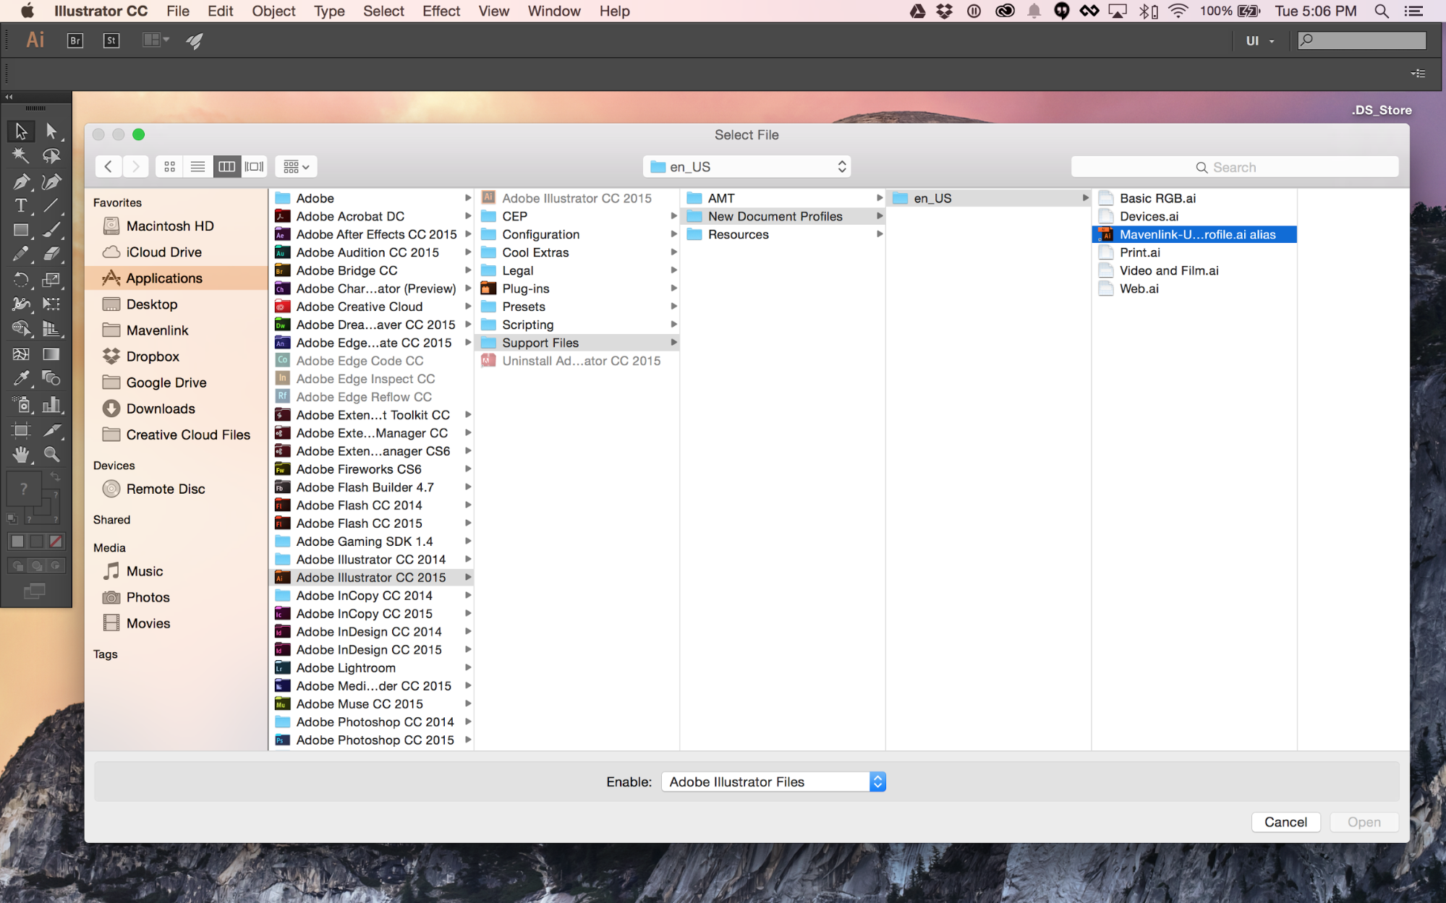Reset default fill and stroke

12,518
